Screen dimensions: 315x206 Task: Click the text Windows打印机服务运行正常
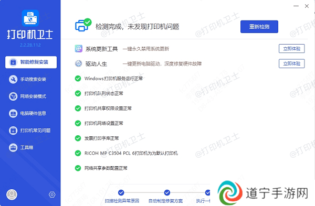pos(113,79)
